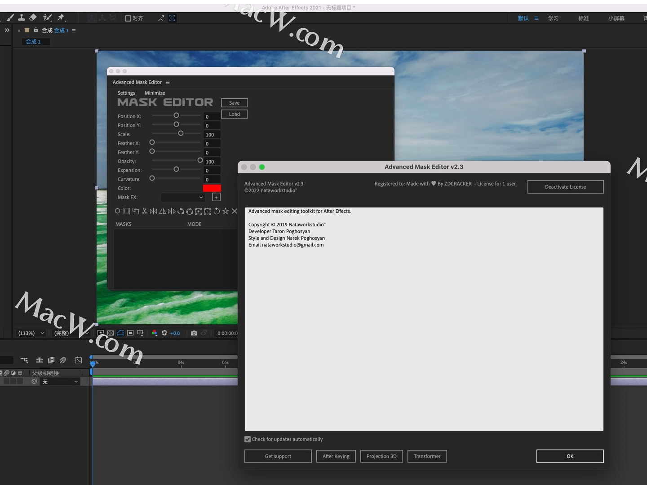Click the circle shape icon in Mask Editor

[x=118, y=211]
